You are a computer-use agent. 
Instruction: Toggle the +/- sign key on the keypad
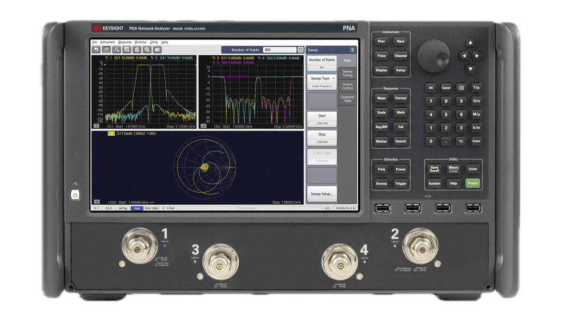click(461, 141)
